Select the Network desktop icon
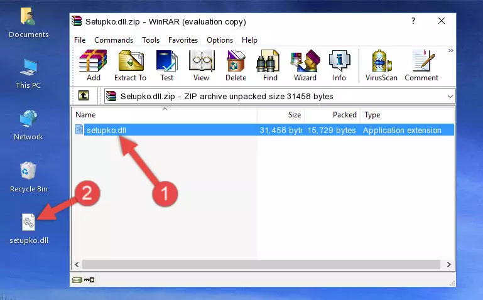The height and width of the screenshot is (300, 483). (x=28, y=125)
